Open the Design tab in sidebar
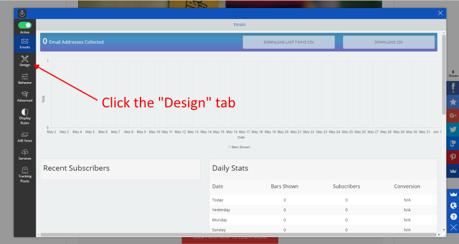The height and width of the screenshot is (244, 459). 25,61
